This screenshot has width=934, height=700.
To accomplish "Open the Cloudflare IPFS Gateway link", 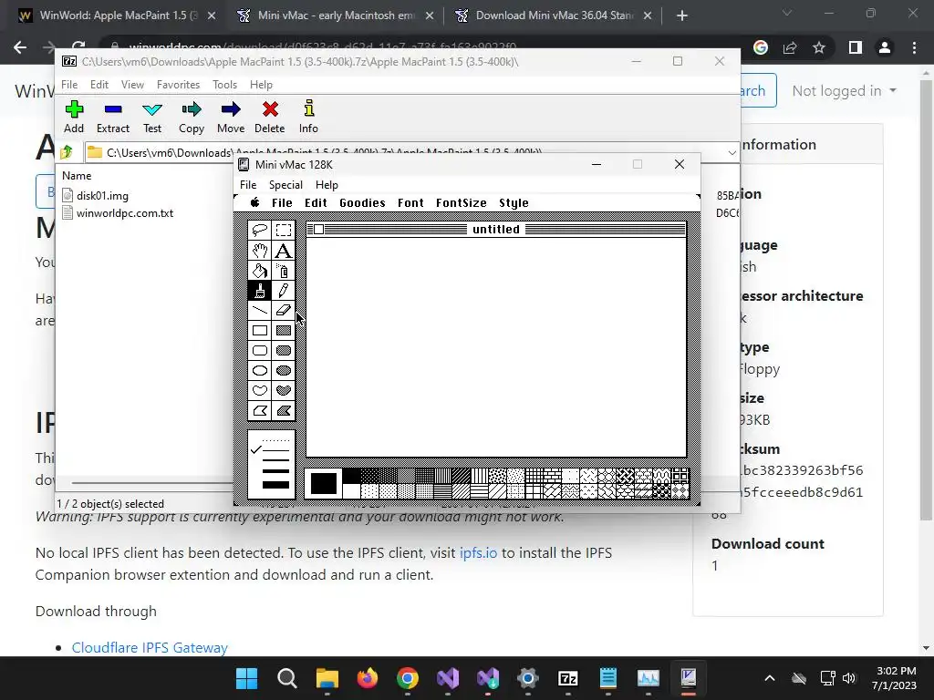I will point(150,648).
